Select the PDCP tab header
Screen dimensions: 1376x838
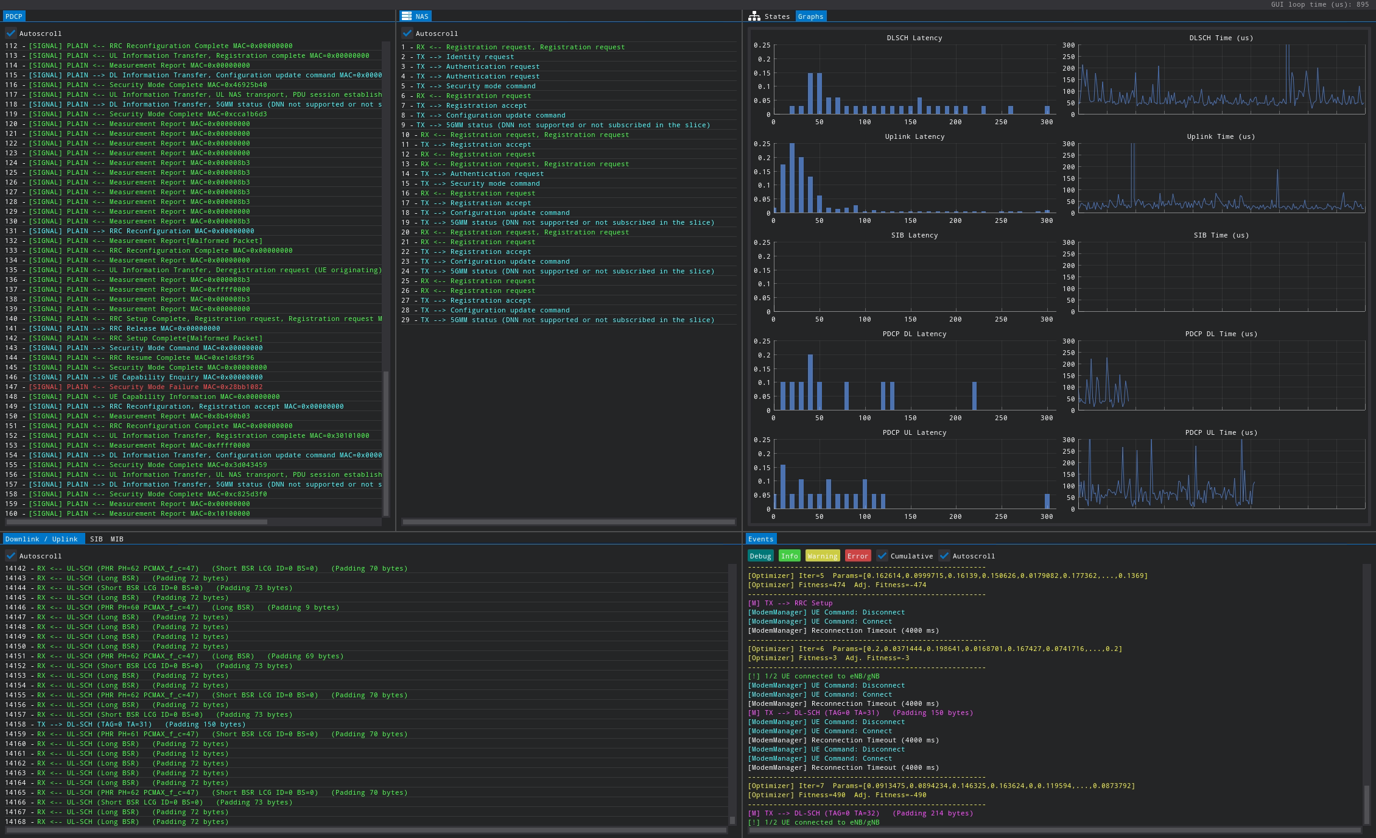coord(13,16)
